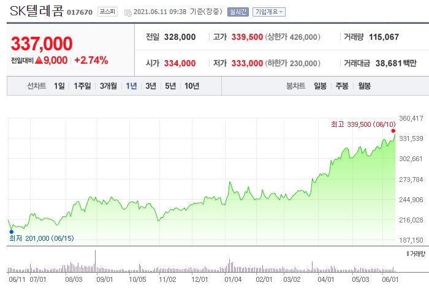Click the stock code 017670

[x=80, y=12]
